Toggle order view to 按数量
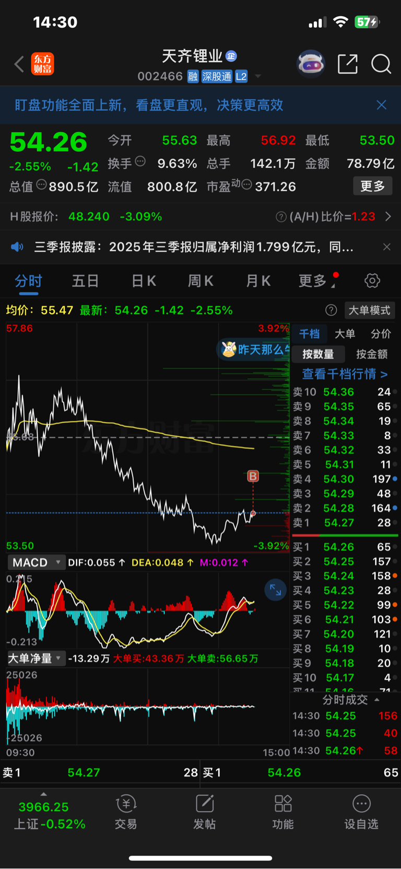The image size is (401, 869). tap(318, 354)
